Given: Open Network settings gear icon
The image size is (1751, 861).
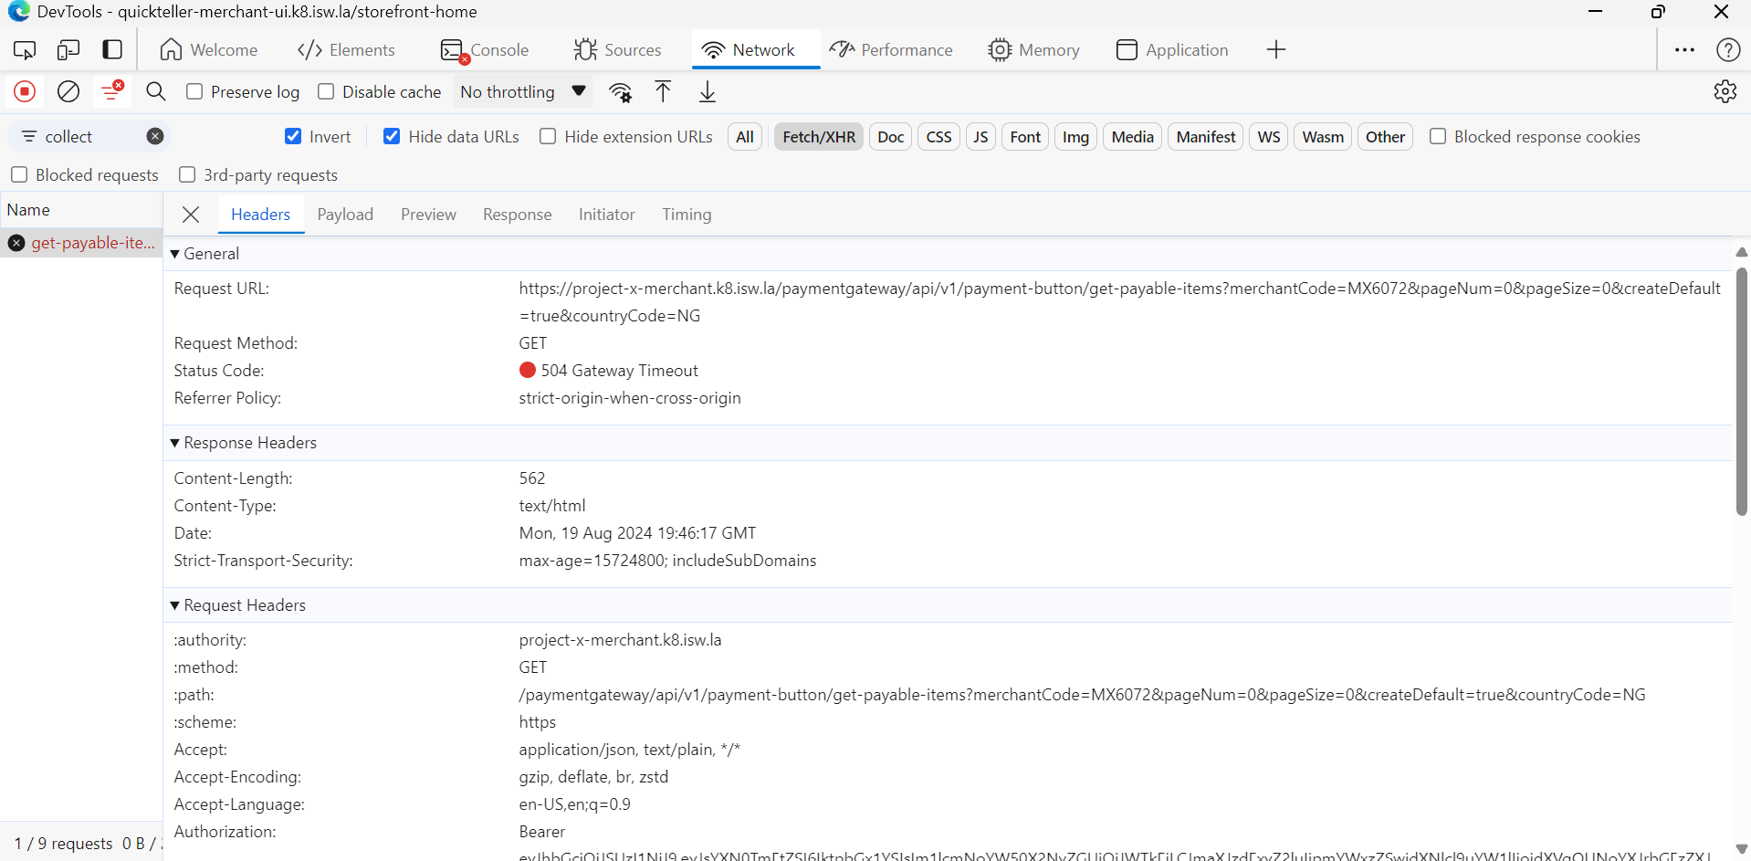Looking at the screenshot, I should 1725,91.
